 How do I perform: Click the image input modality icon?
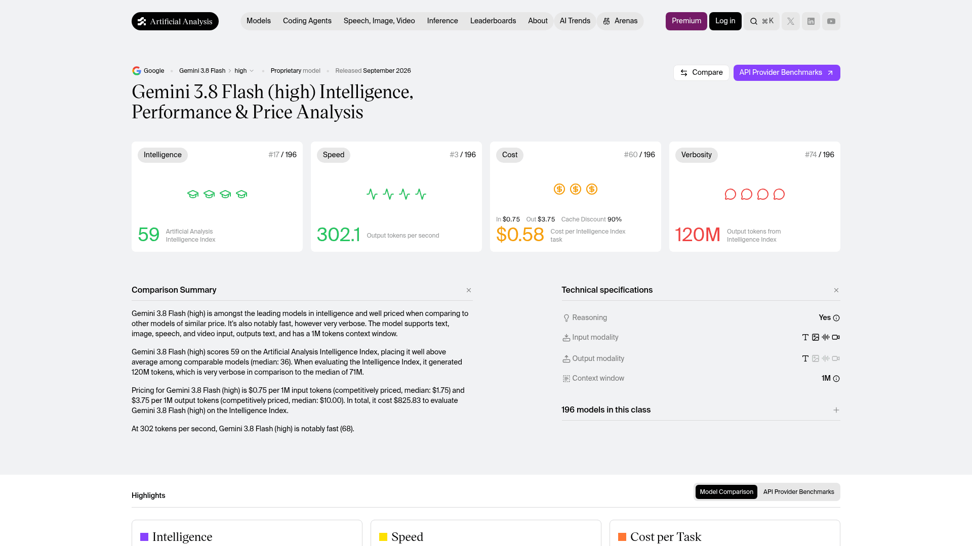coord(816,337)
